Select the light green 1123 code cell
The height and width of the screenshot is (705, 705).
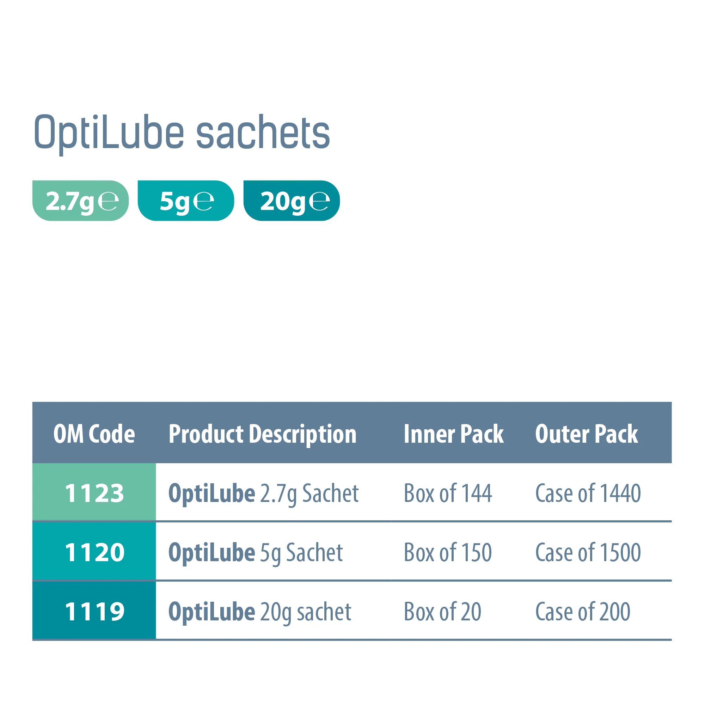[x=94, y=493]
